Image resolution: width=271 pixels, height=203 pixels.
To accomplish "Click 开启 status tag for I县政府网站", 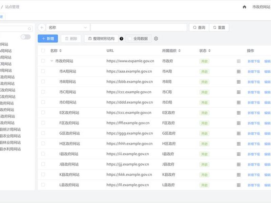I will click(204, 154).
